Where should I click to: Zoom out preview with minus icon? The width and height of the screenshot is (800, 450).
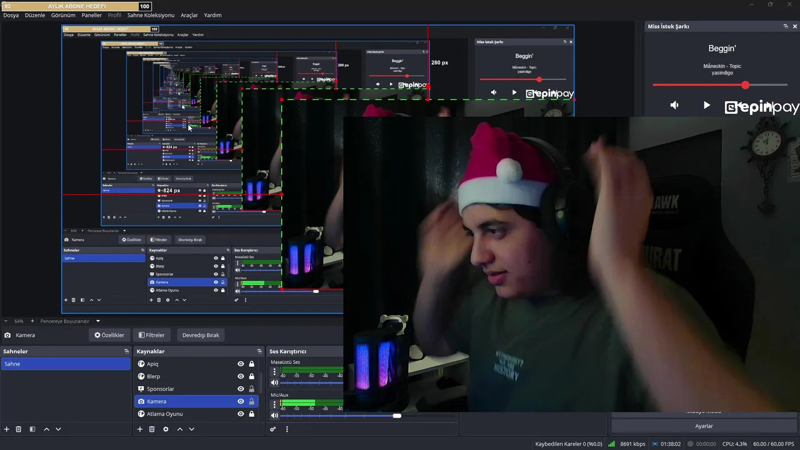coord(6,321)
